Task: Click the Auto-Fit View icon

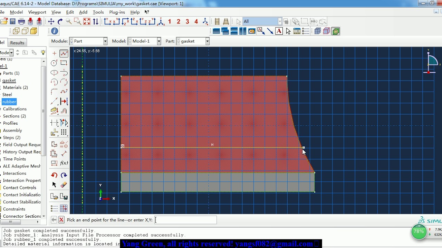Action: tap(87, 21)
